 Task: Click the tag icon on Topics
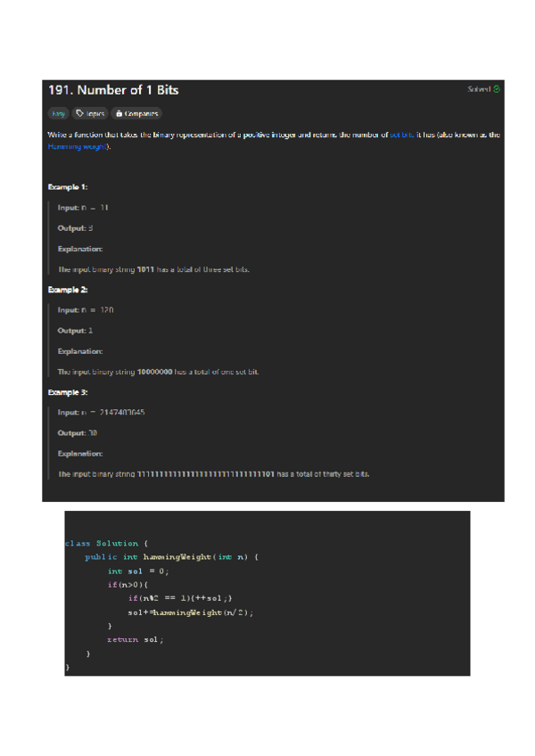[x=79, y=113]
